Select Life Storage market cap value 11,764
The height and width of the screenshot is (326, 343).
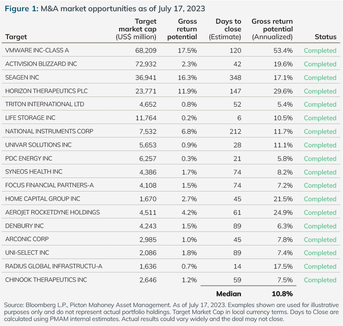coord(146,118)
